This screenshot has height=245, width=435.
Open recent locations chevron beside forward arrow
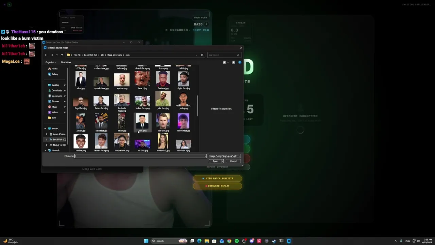pos(57,55)
